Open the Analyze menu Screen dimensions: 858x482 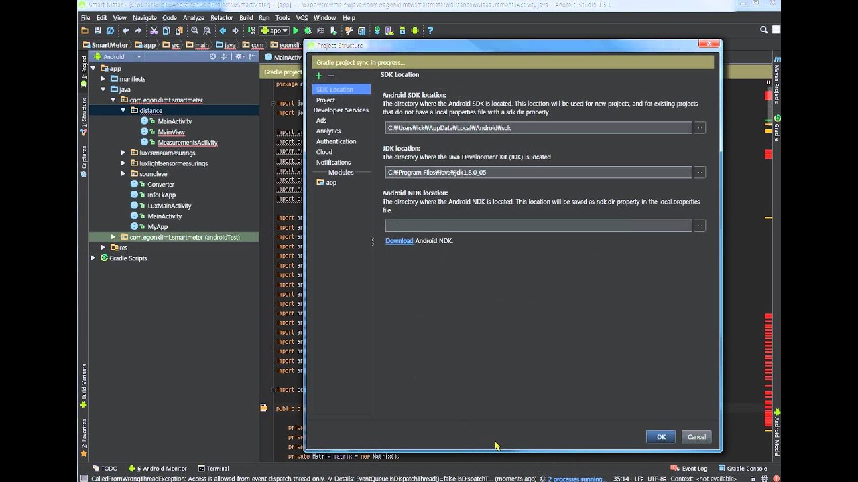(x=194, y=18)
